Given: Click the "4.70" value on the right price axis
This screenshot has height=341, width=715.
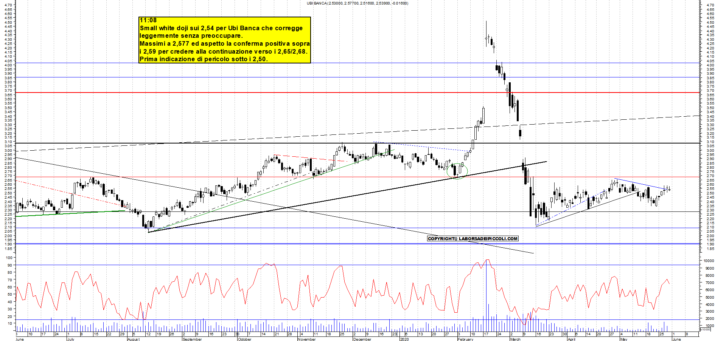Looking at the screenshot, I should point(710,5).
